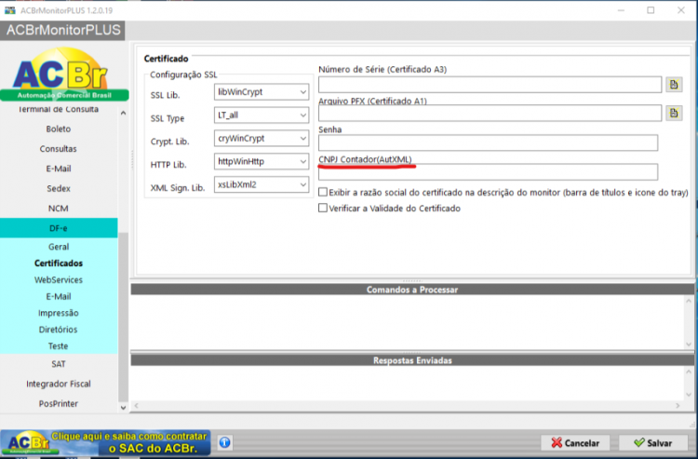Click the Cancelar button
The width and height of the screenshot is (698, 459).
(575, 443)
